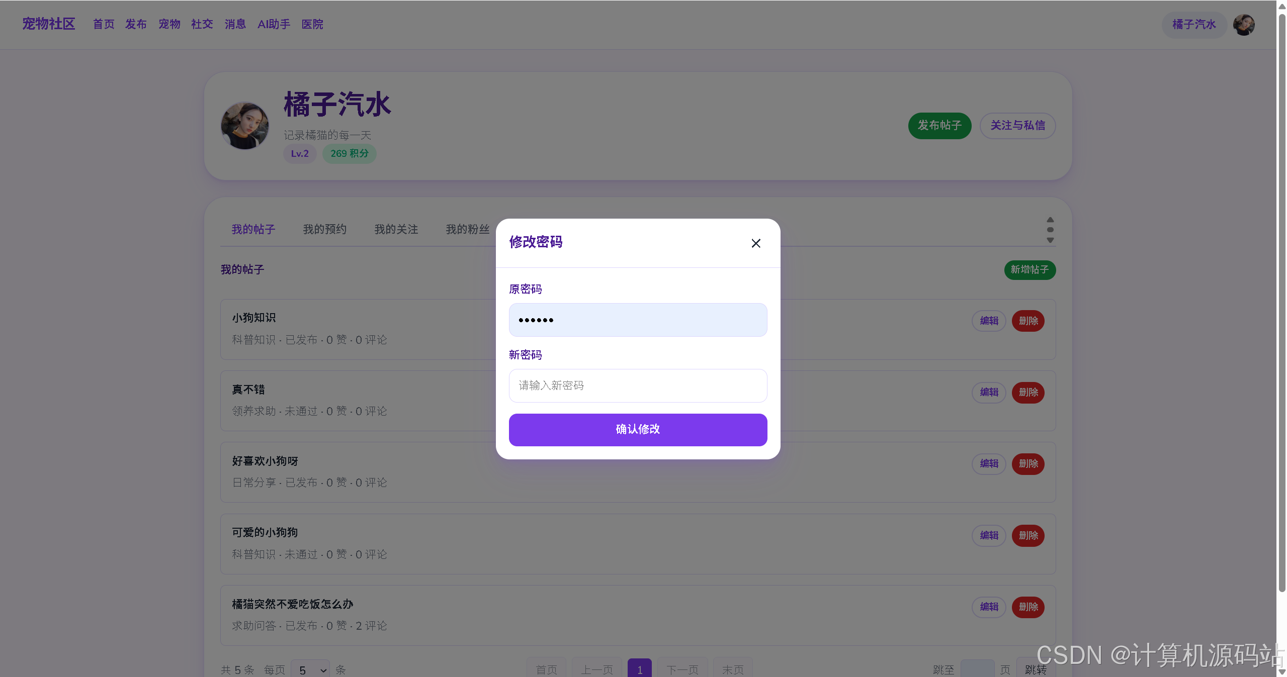Expand the per-page count dropdown showing 5
1287x677 pixels.
pos(310,669)
